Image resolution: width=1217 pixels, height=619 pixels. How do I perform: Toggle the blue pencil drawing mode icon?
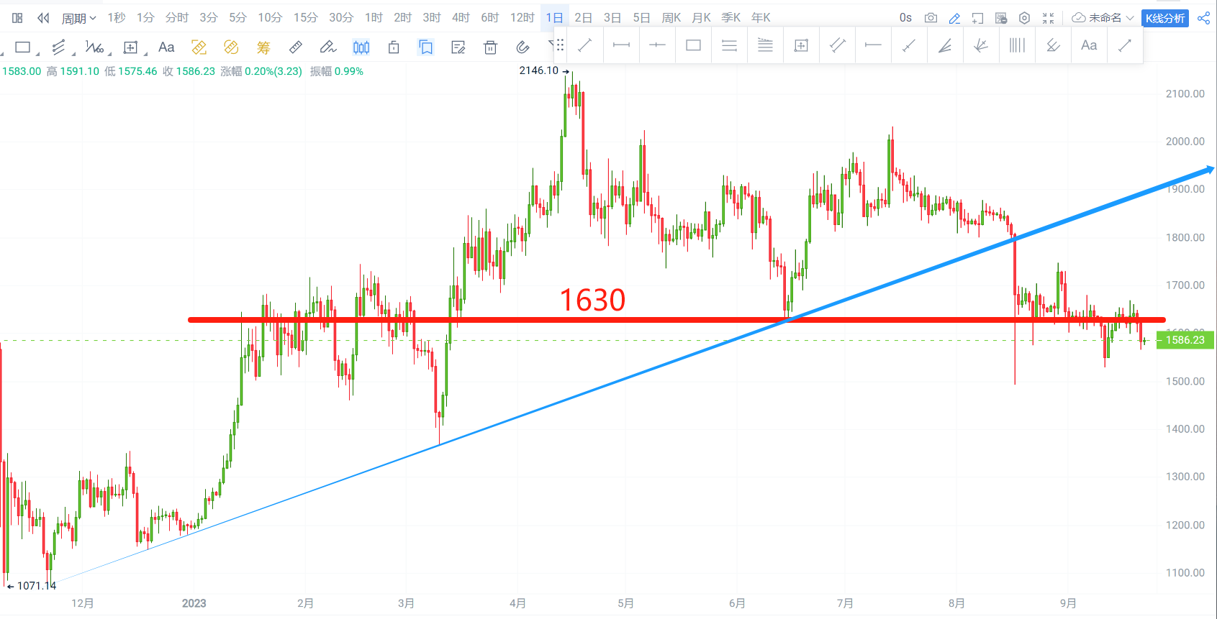(954, 18)
